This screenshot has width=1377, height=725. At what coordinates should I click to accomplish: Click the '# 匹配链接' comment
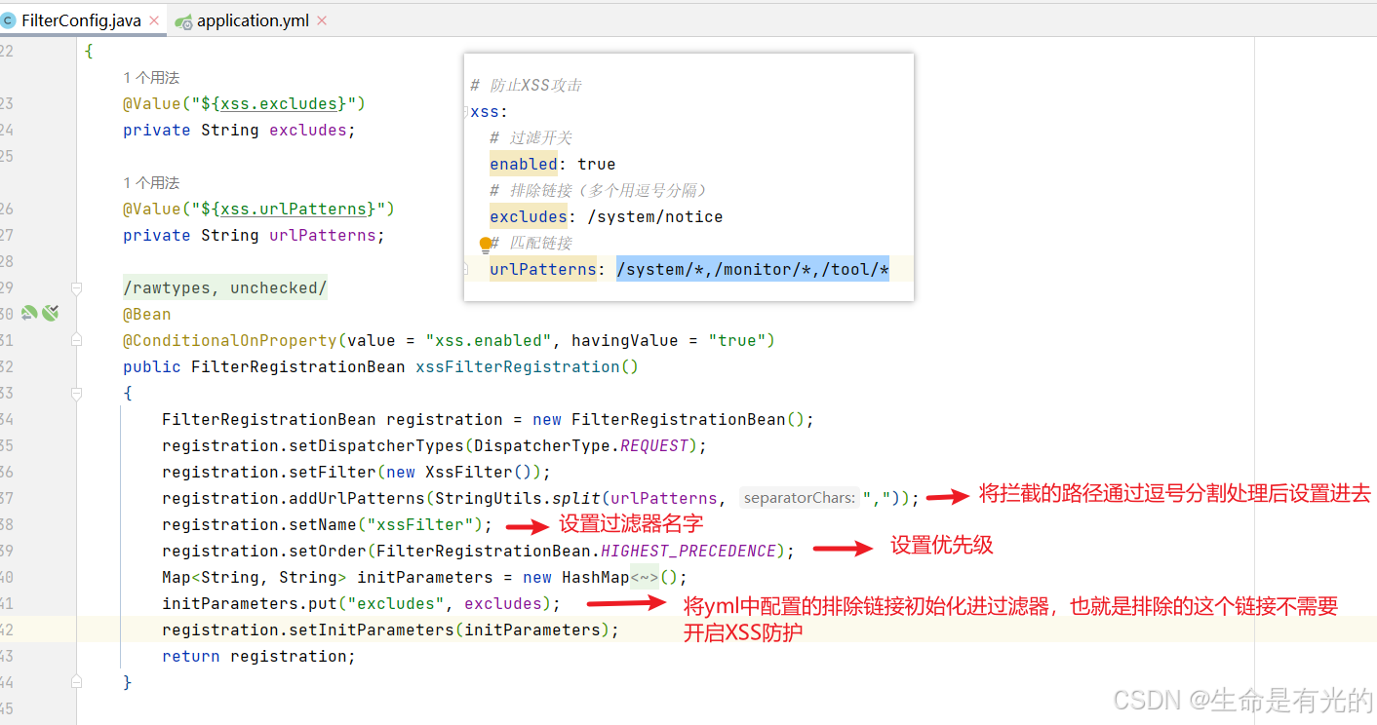531,244
